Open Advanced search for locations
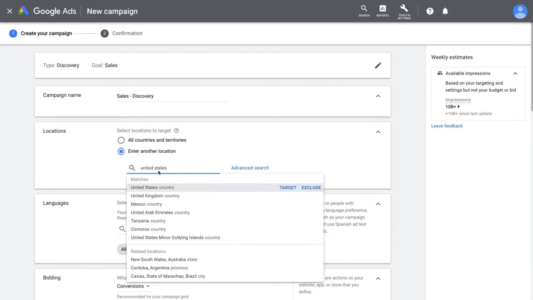The image size is (533, 300). [x=250, y=168]
